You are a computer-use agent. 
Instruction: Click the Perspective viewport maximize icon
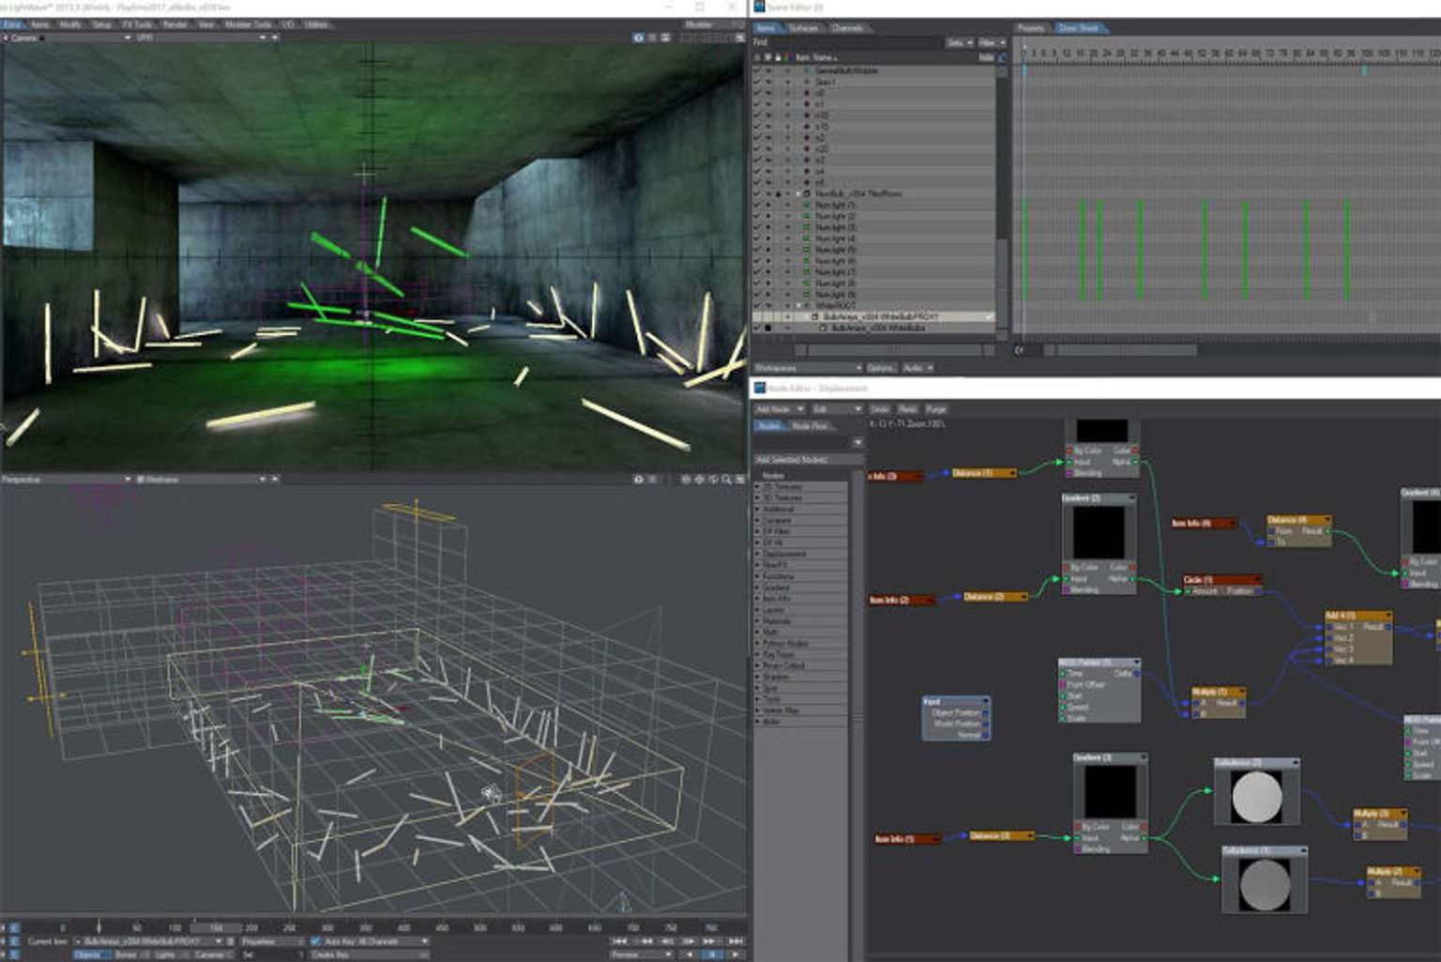click(x=740, y=480)
